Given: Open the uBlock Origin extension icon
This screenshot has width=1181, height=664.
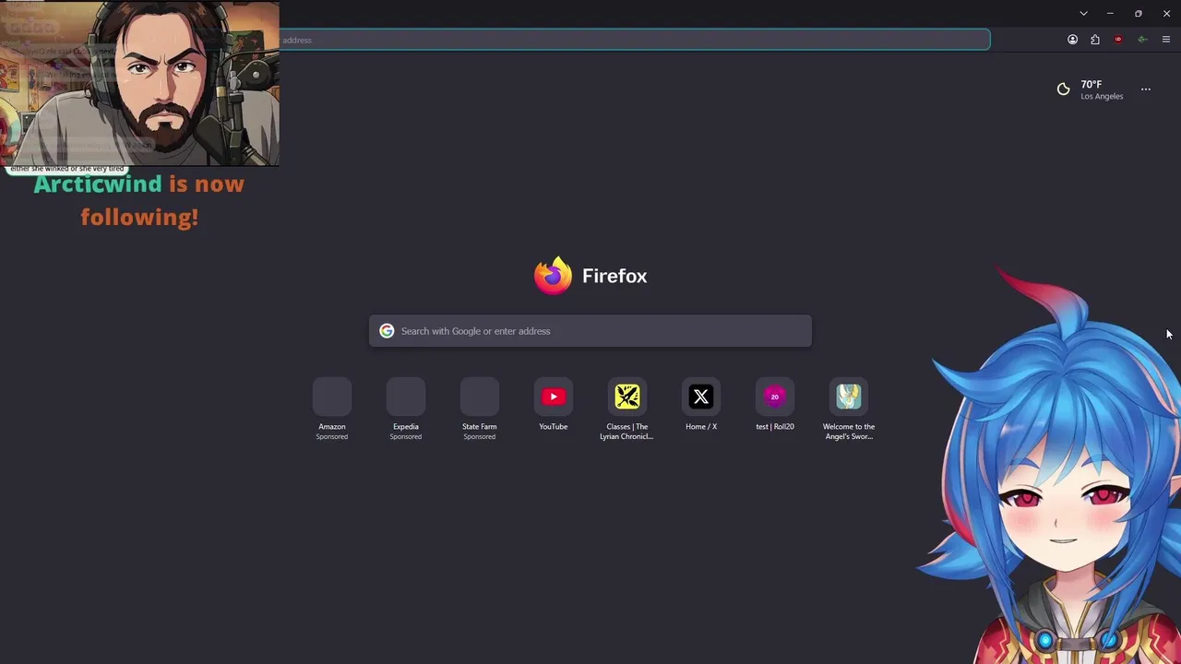Looking at the screenshot, I should pyautogui.click(x=1118, y=40).
